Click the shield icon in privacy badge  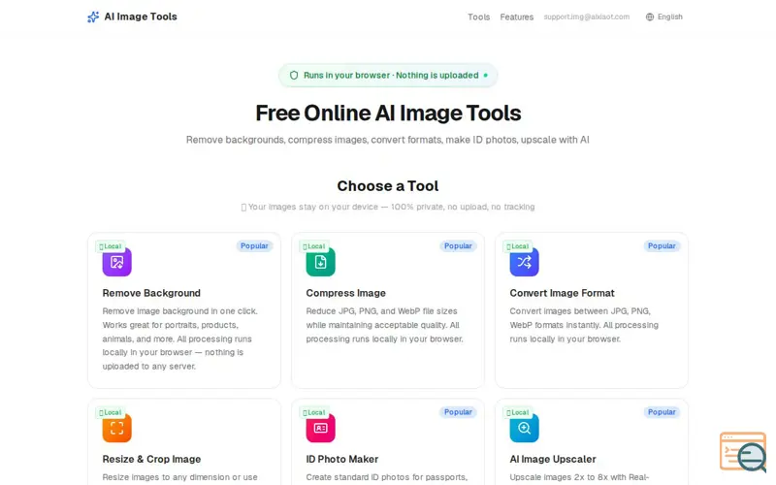coord(294,76)
